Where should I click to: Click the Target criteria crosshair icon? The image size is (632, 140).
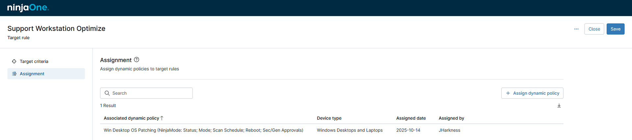(14, 61)
